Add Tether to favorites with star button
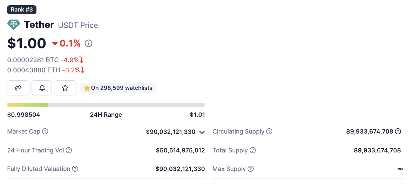This screenshot has height=186, width=413. tap(65, 88)
